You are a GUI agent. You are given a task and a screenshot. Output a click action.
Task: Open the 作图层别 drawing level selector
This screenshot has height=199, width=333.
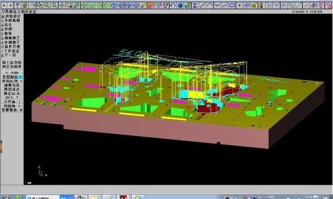[x=12, y=81]
